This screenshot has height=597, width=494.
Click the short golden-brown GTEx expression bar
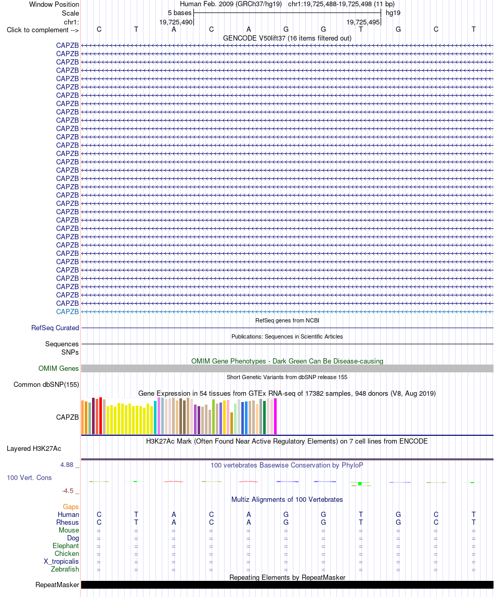click(x=232, y=423)
